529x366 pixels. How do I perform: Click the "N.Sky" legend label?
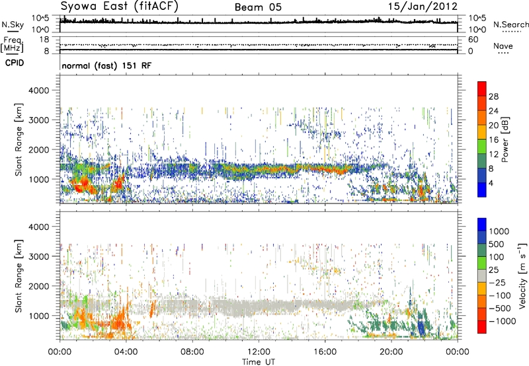click(13, 24)
